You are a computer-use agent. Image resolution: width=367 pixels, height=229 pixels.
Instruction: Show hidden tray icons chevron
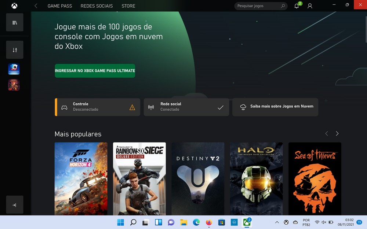pos(277,222)
